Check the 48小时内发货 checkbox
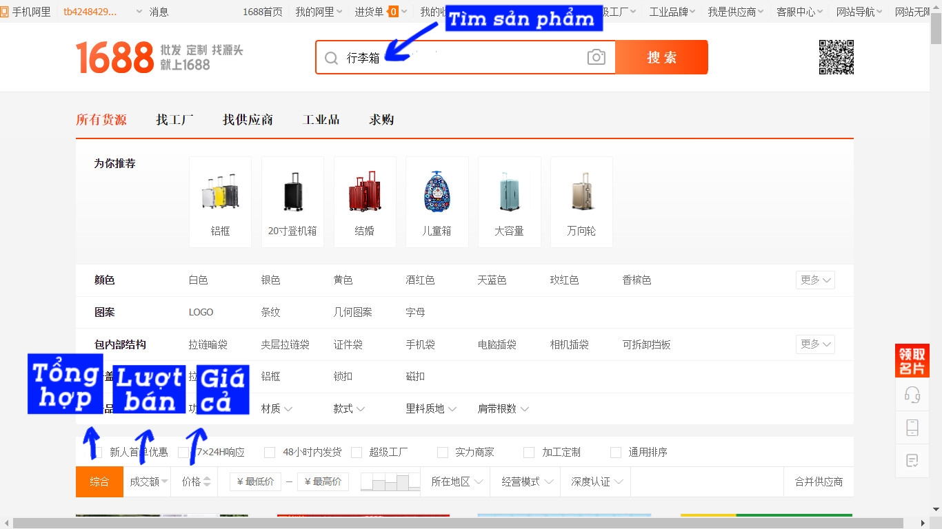 click(270, 453)
